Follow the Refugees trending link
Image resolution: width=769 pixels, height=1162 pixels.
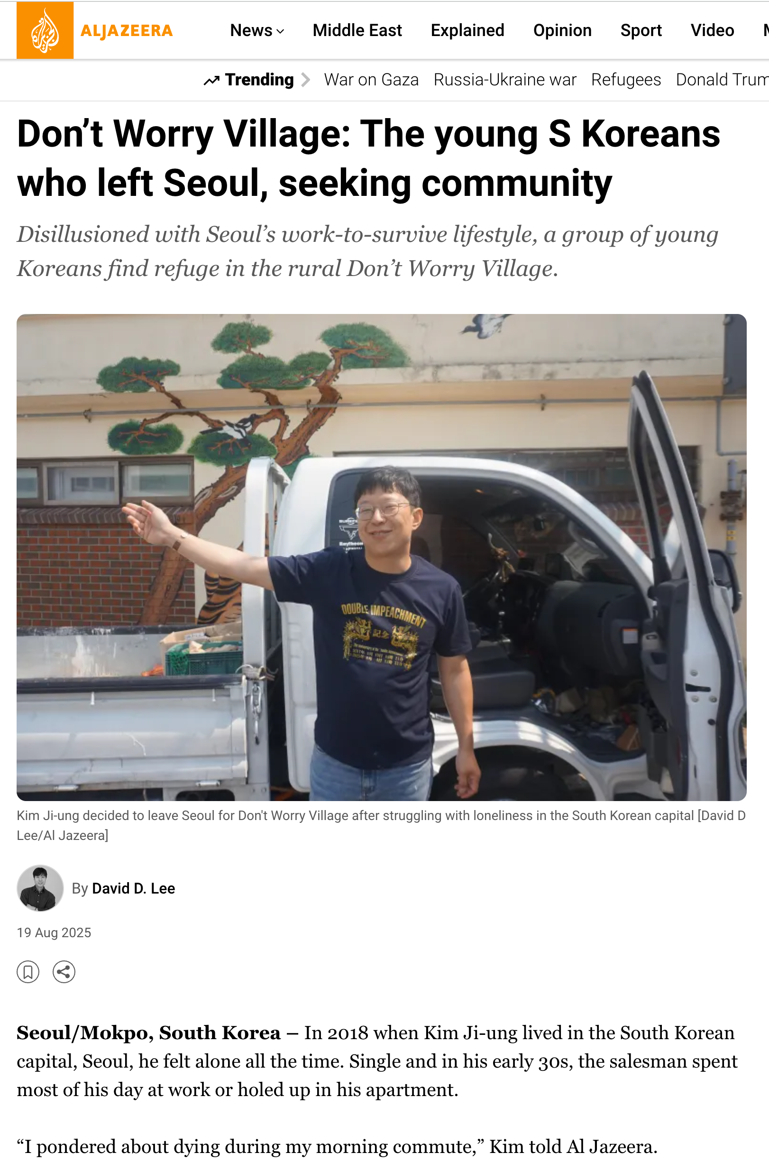point(626,80)
